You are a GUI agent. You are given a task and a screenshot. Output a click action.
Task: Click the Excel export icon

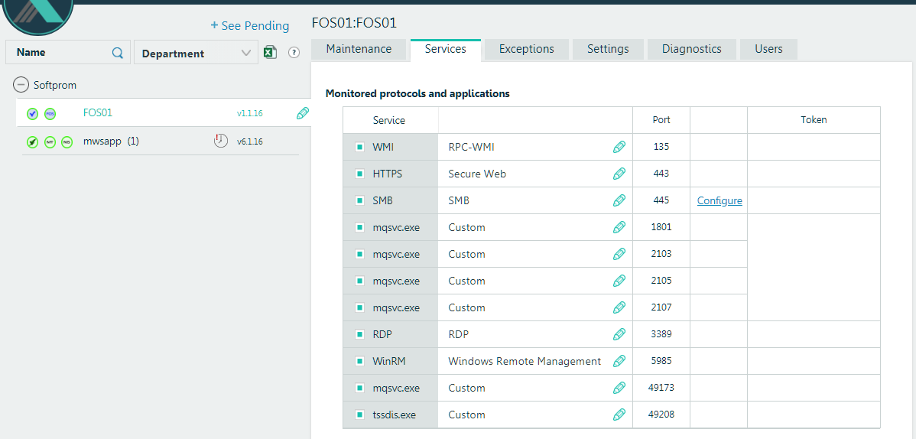pos(270,52)
